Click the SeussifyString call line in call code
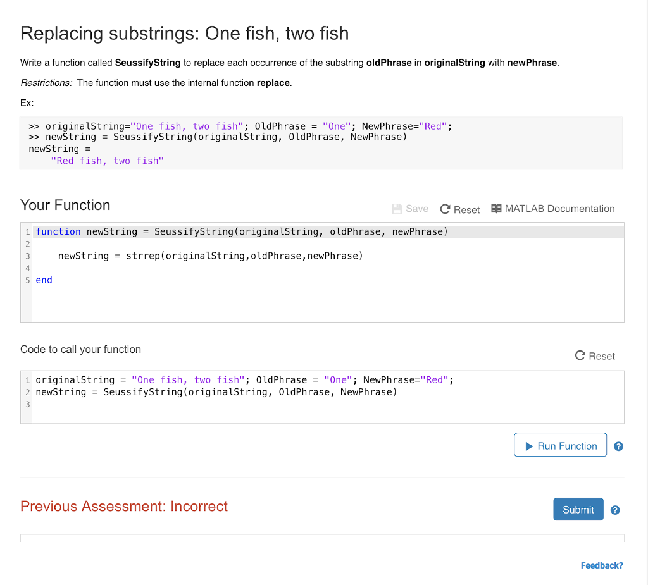This screenshot has width=648, height=585. (x=216, y=392)
